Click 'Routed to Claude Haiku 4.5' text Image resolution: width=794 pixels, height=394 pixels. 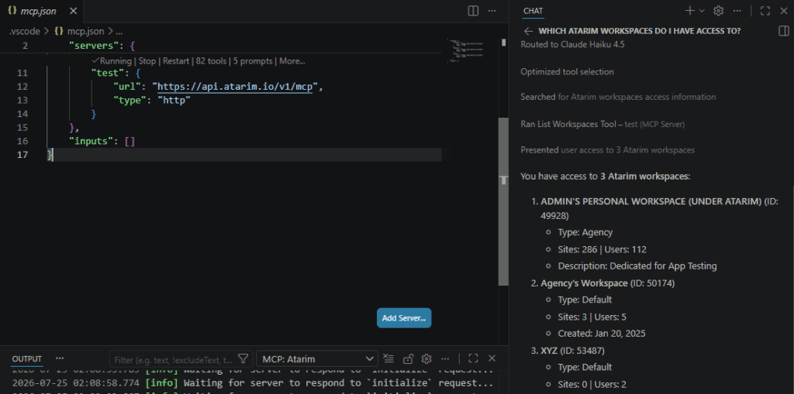pyautogui.click(x=572, y=44)
